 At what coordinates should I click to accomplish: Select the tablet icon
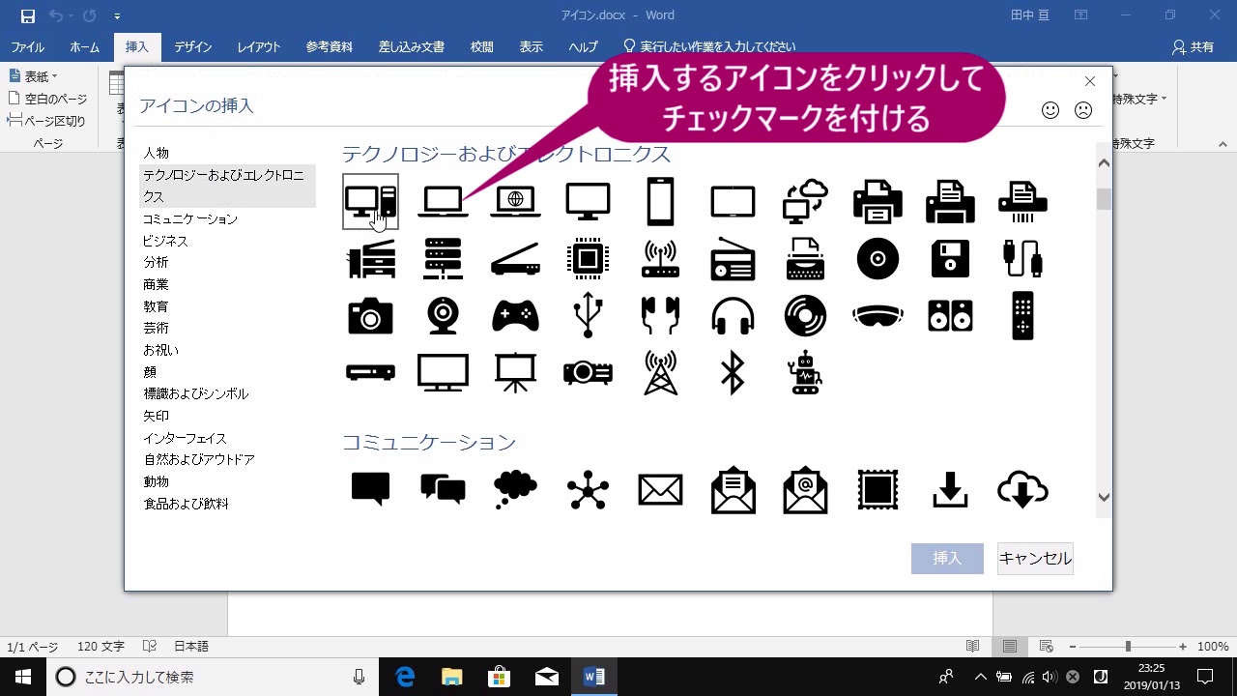pos(733,202)
